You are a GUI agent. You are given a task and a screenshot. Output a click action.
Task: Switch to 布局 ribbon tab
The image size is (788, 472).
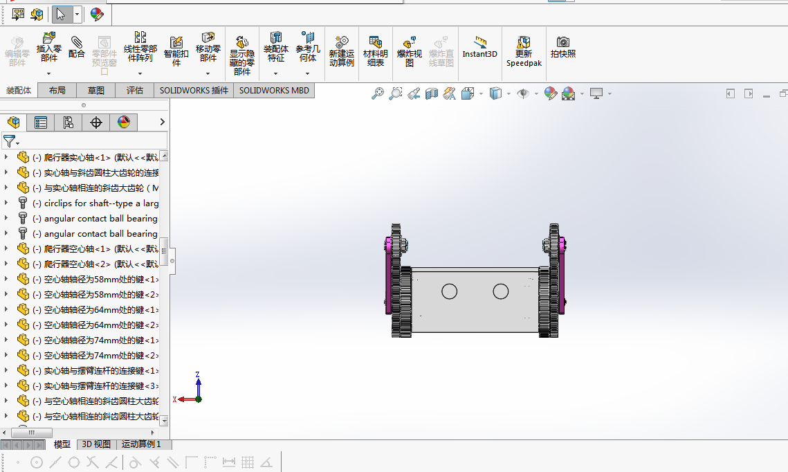coord(57,91)
